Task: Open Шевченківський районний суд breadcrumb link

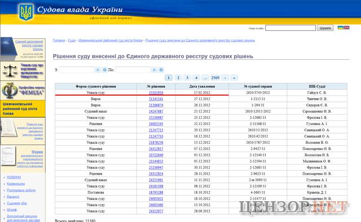Action: point(111,40)
